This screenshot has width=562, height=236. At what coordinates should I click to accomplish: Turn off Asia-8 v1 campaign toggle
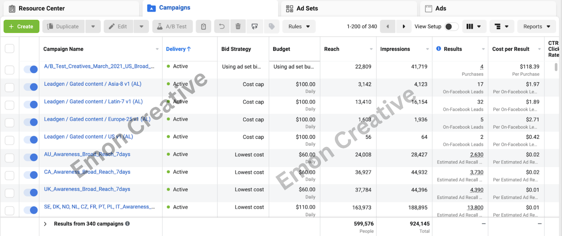31,87
